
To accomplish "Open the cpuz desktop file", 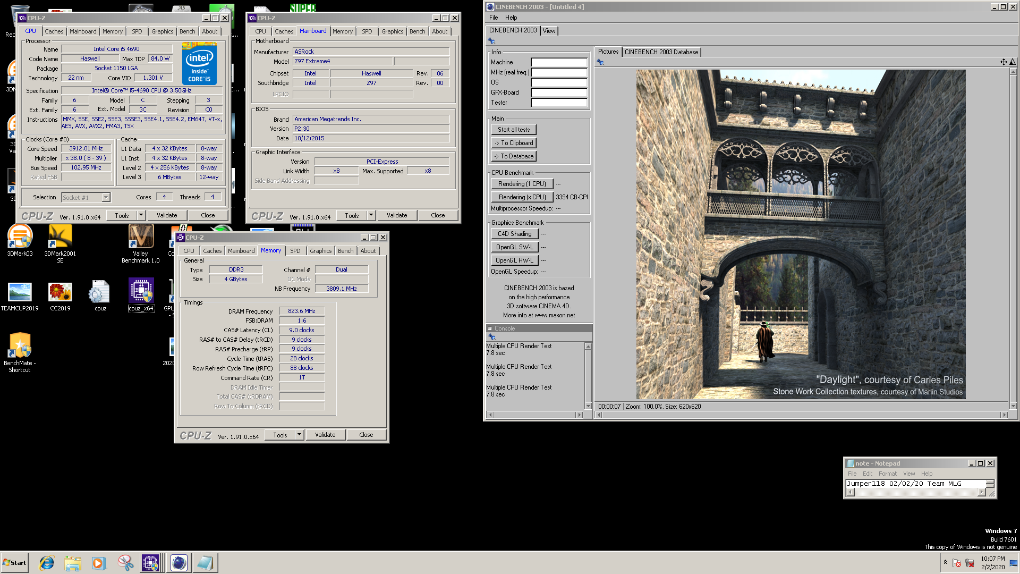I will click(x=100, y=296).
